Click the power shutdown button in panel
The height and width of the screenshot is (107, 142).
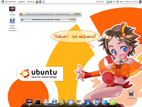point(140,2)
